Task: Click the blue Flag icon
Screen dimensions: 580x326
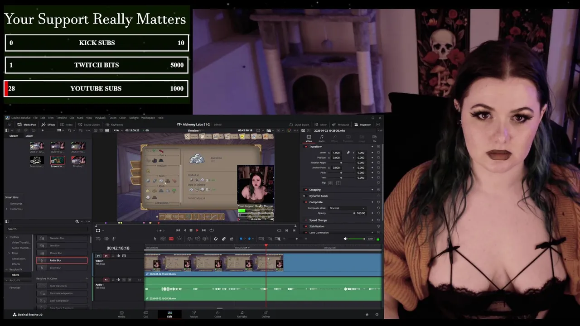Action: pyautogui.click(x=241, y=239)
